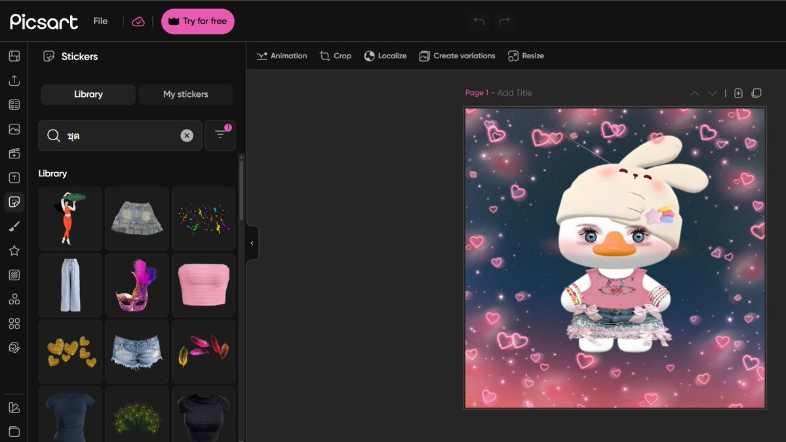Open the brand kit icon near sidebar bottom
Image resolution: width=786 pixels, height=442 pixels.
[14, 408]
